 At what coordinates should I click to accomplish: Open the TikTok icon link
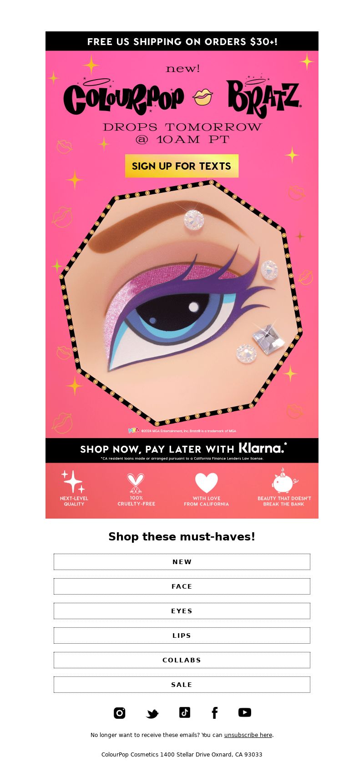185,712
